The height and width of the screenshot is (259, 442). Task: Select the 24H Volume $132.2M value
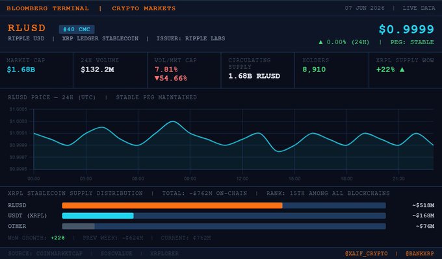[97, 69]
